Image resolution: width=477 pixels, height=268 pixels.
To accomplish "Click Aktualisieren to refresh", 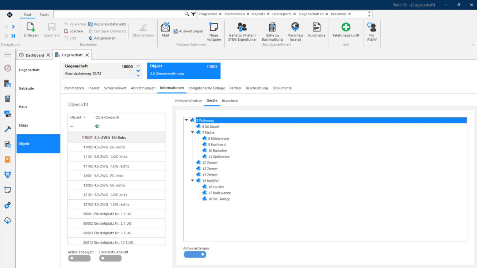I will pos(102,38).
